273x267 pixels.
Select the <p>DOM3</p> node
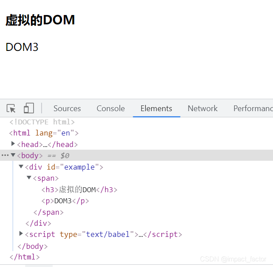(65, 201)
